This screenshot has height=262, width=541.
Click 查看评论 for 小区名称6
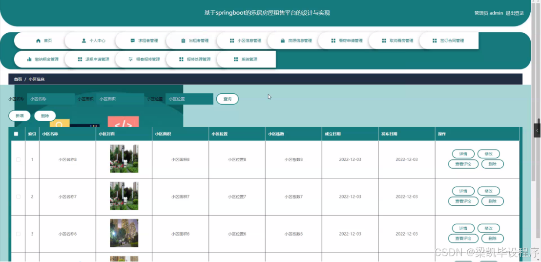coord(463,239)
